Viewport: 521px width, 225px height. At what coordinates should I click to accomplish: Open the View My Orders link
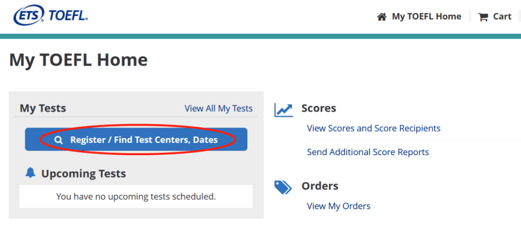(x=339, y=206)
